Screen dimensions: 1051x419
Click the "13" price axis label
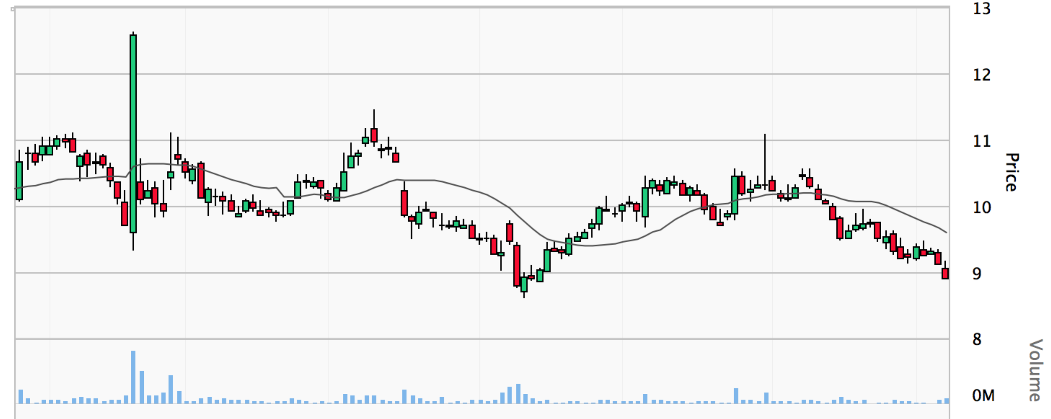point(982,9)
